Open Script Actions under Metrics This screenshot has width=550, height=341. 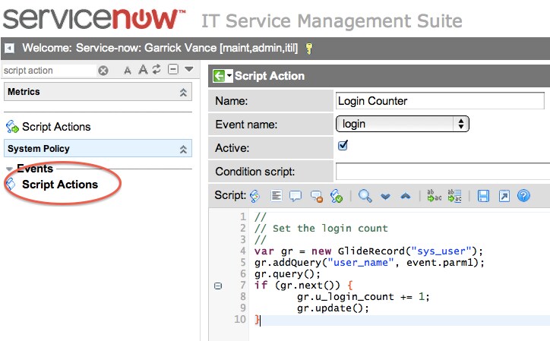click(x=56, y=127)
